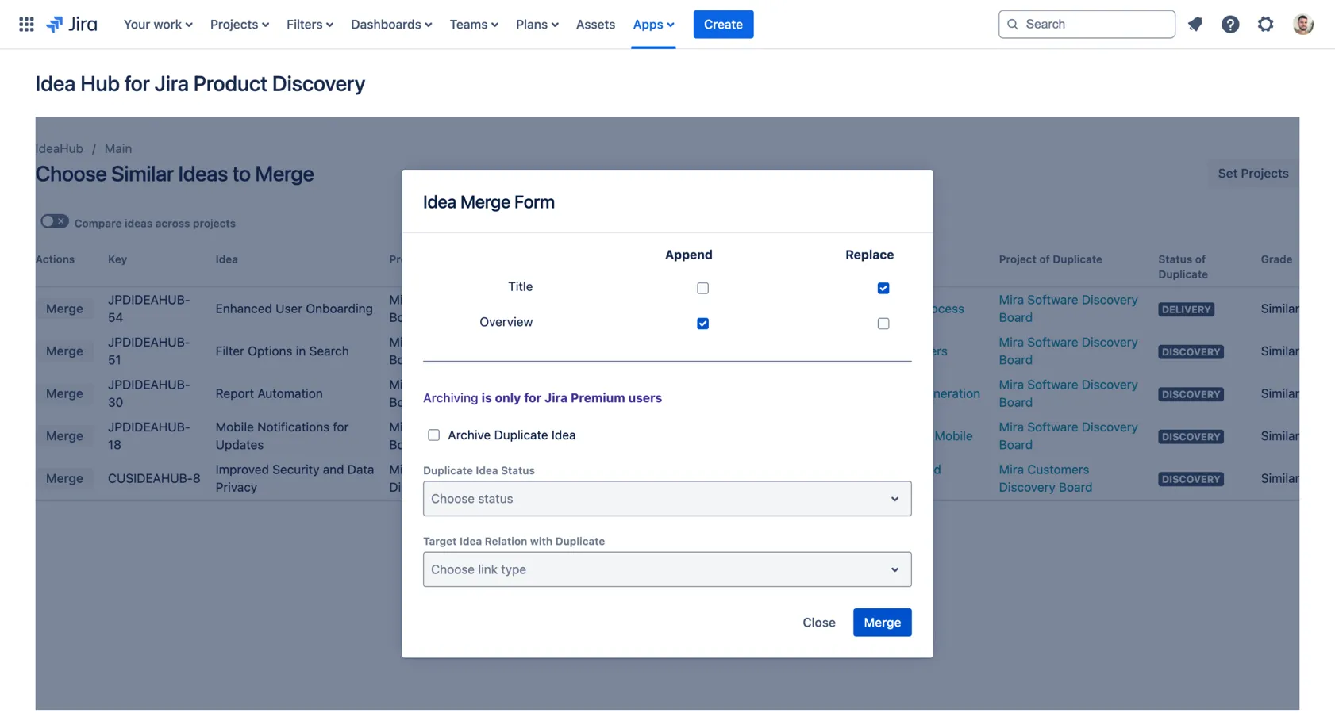Image resolution: width=1335 pixels, height=713 pixels.
Task: Expand the Filters menu
Action: click(310, 24)
